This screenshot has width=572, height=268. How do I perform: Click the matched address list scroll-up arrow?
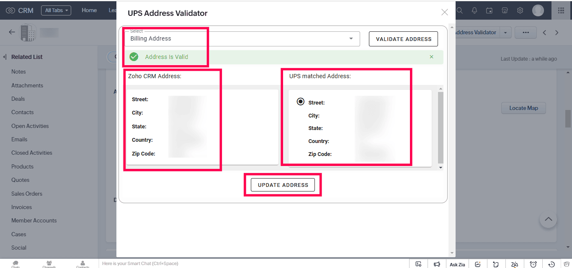click(441, 89)
